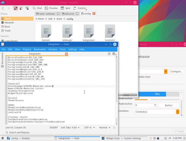The width and height of the screenshot is (186, 141).
Task: Select Home in Places panel
Action: [17, 19]
